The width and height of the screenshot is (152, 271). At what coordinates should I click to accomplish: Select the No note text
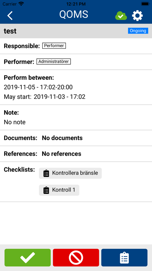(15, 122)
